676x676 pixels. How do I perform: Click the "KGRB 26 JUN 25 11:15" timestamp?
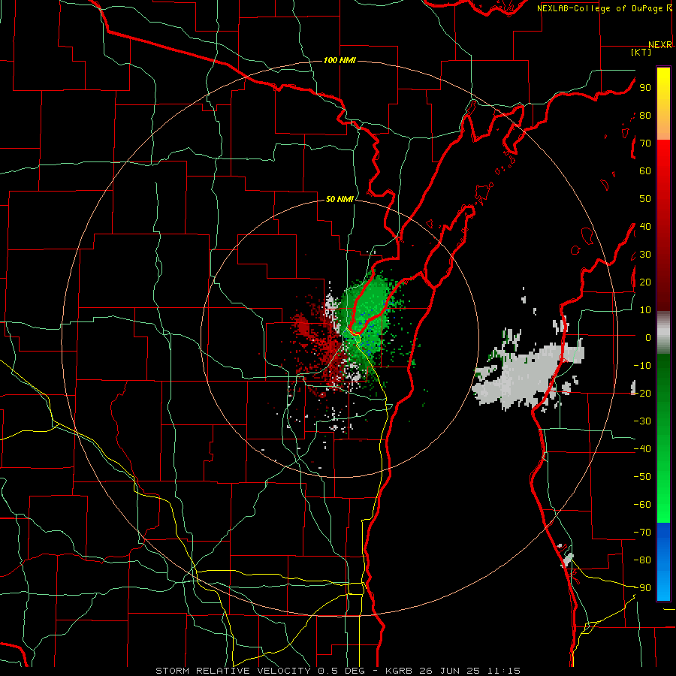452,671
